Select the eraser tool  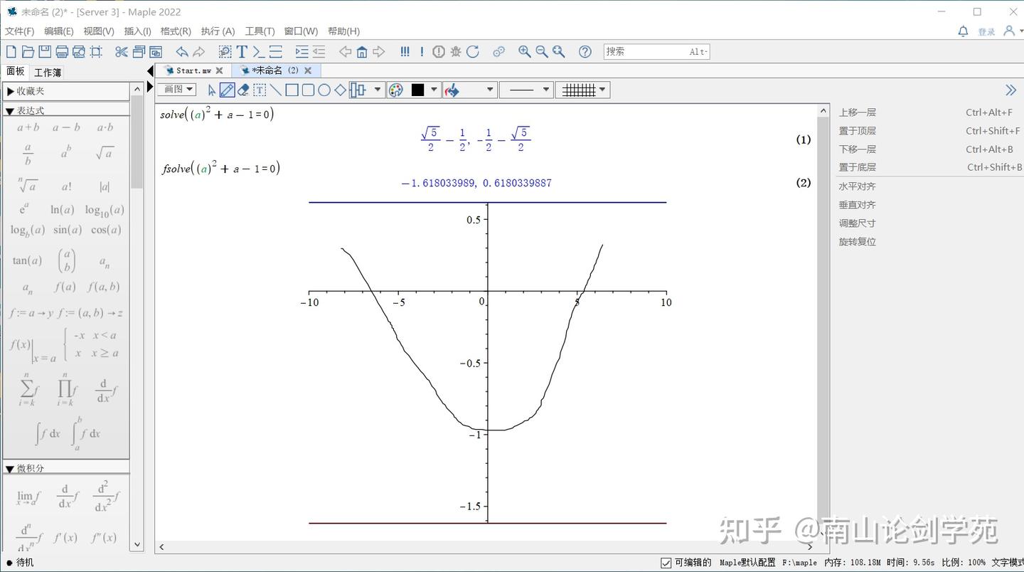tap(243, 90)
